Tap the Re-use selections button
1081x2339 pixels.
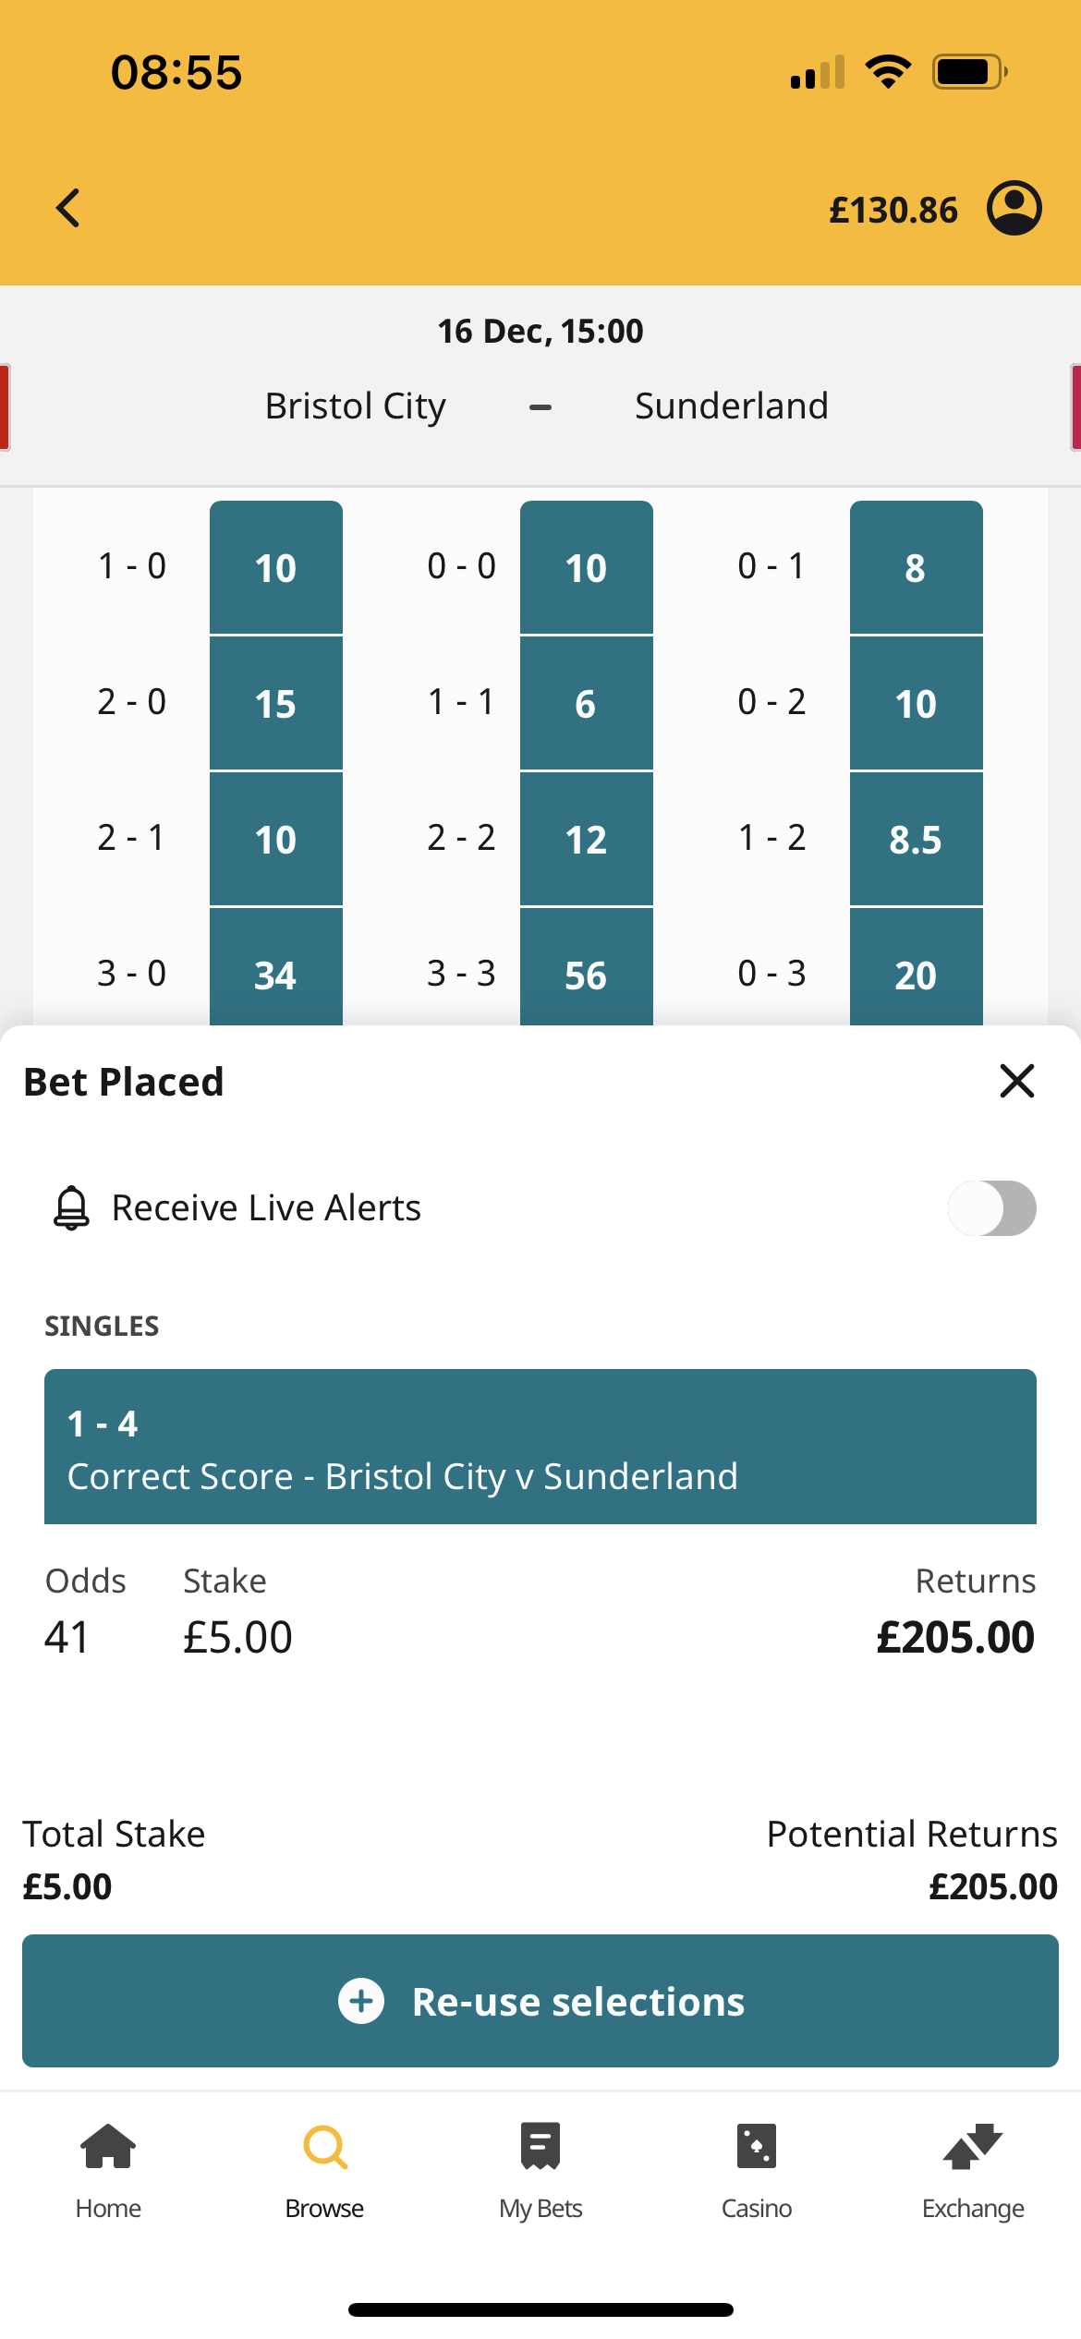coord(540,2001)
